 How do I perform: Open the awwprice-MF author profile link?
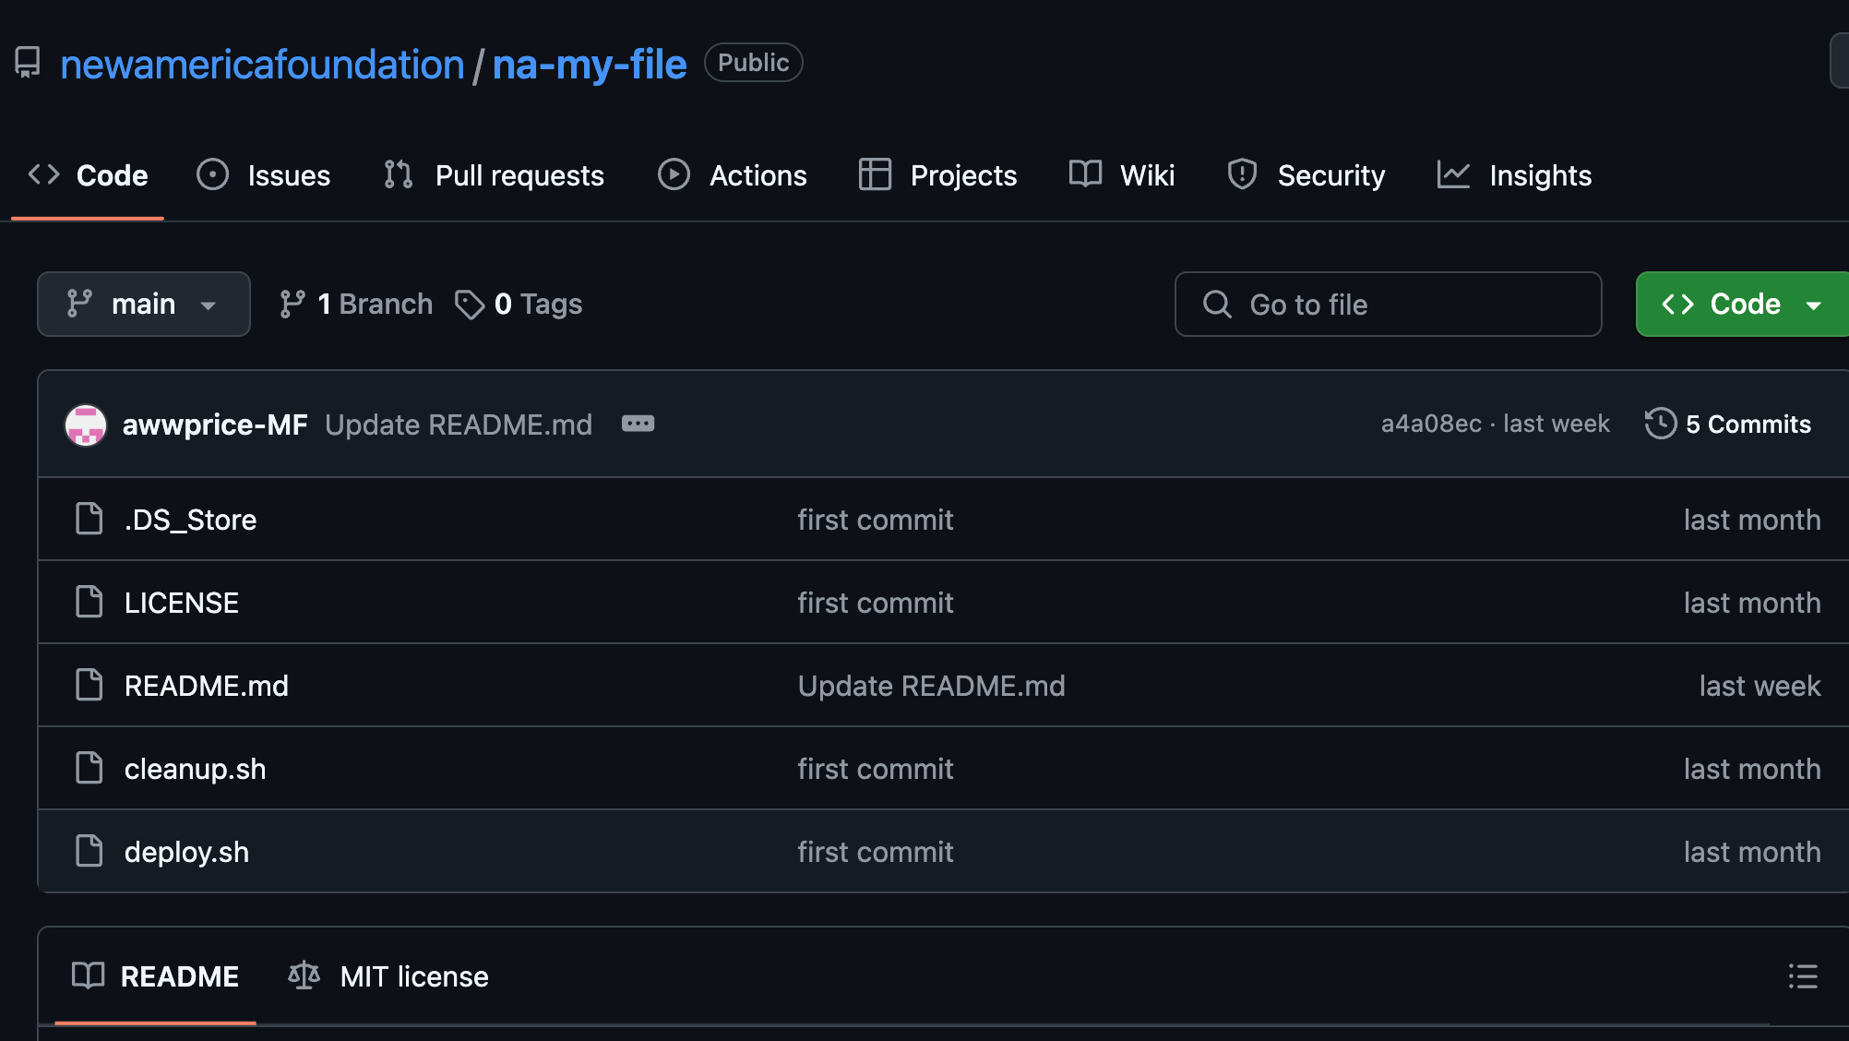click(215, 425)
